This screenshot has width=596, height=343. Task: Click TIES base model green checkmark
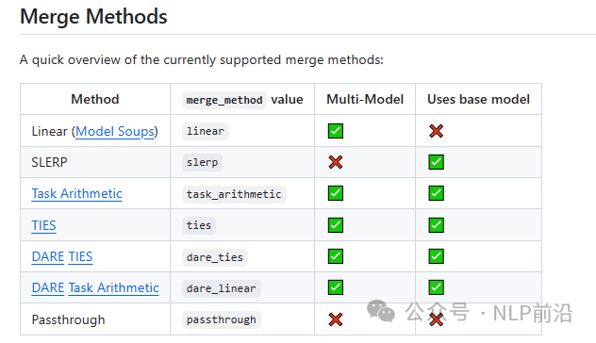pos(436,225)
